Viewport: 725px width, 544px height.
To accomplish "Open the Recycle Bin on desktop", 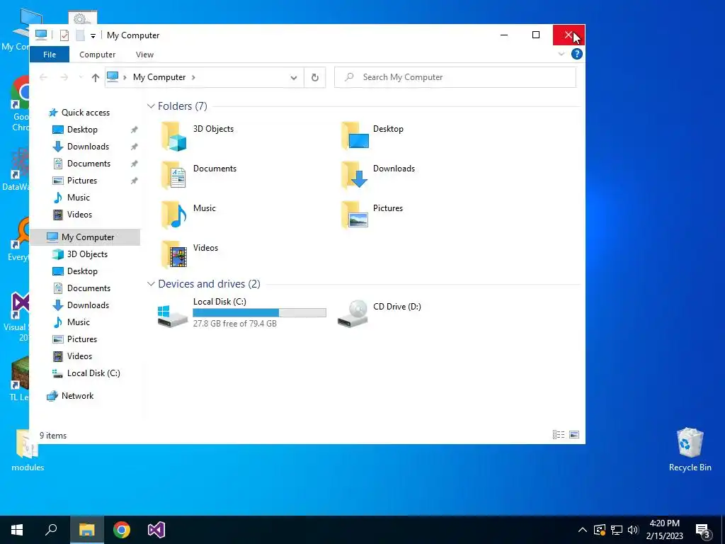I will pyautogui.click(x=690, y=449).
